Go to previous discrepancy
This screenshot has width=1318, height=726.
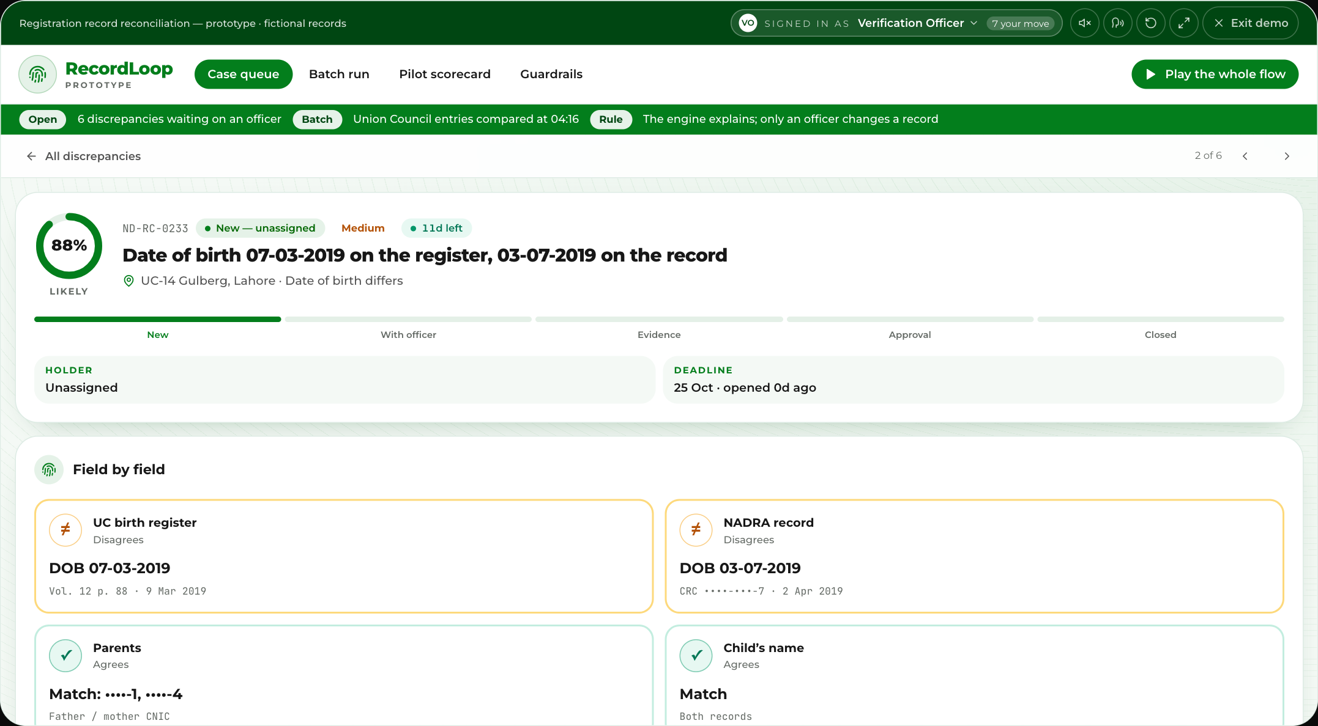pos(1245,156)
